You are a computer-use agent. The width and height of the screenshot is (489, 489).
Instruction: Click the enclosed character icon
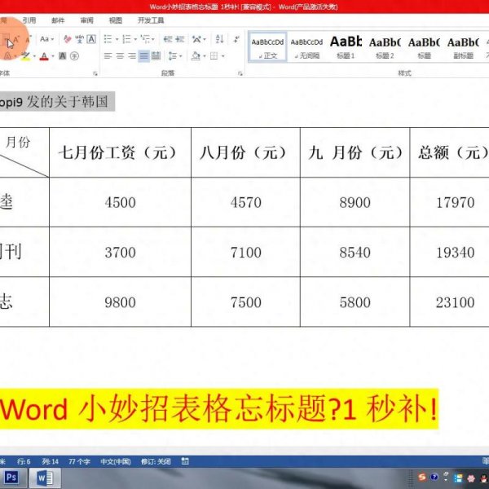click(x=74, y=56)
